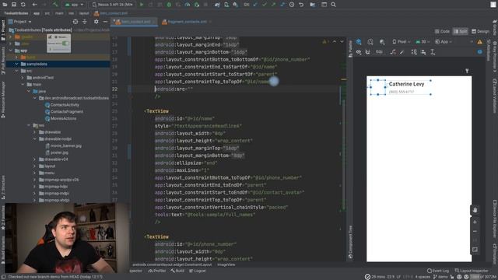Expand the drawable-v24 folder
Screen dimensions: 498x280
click(34, 159)
